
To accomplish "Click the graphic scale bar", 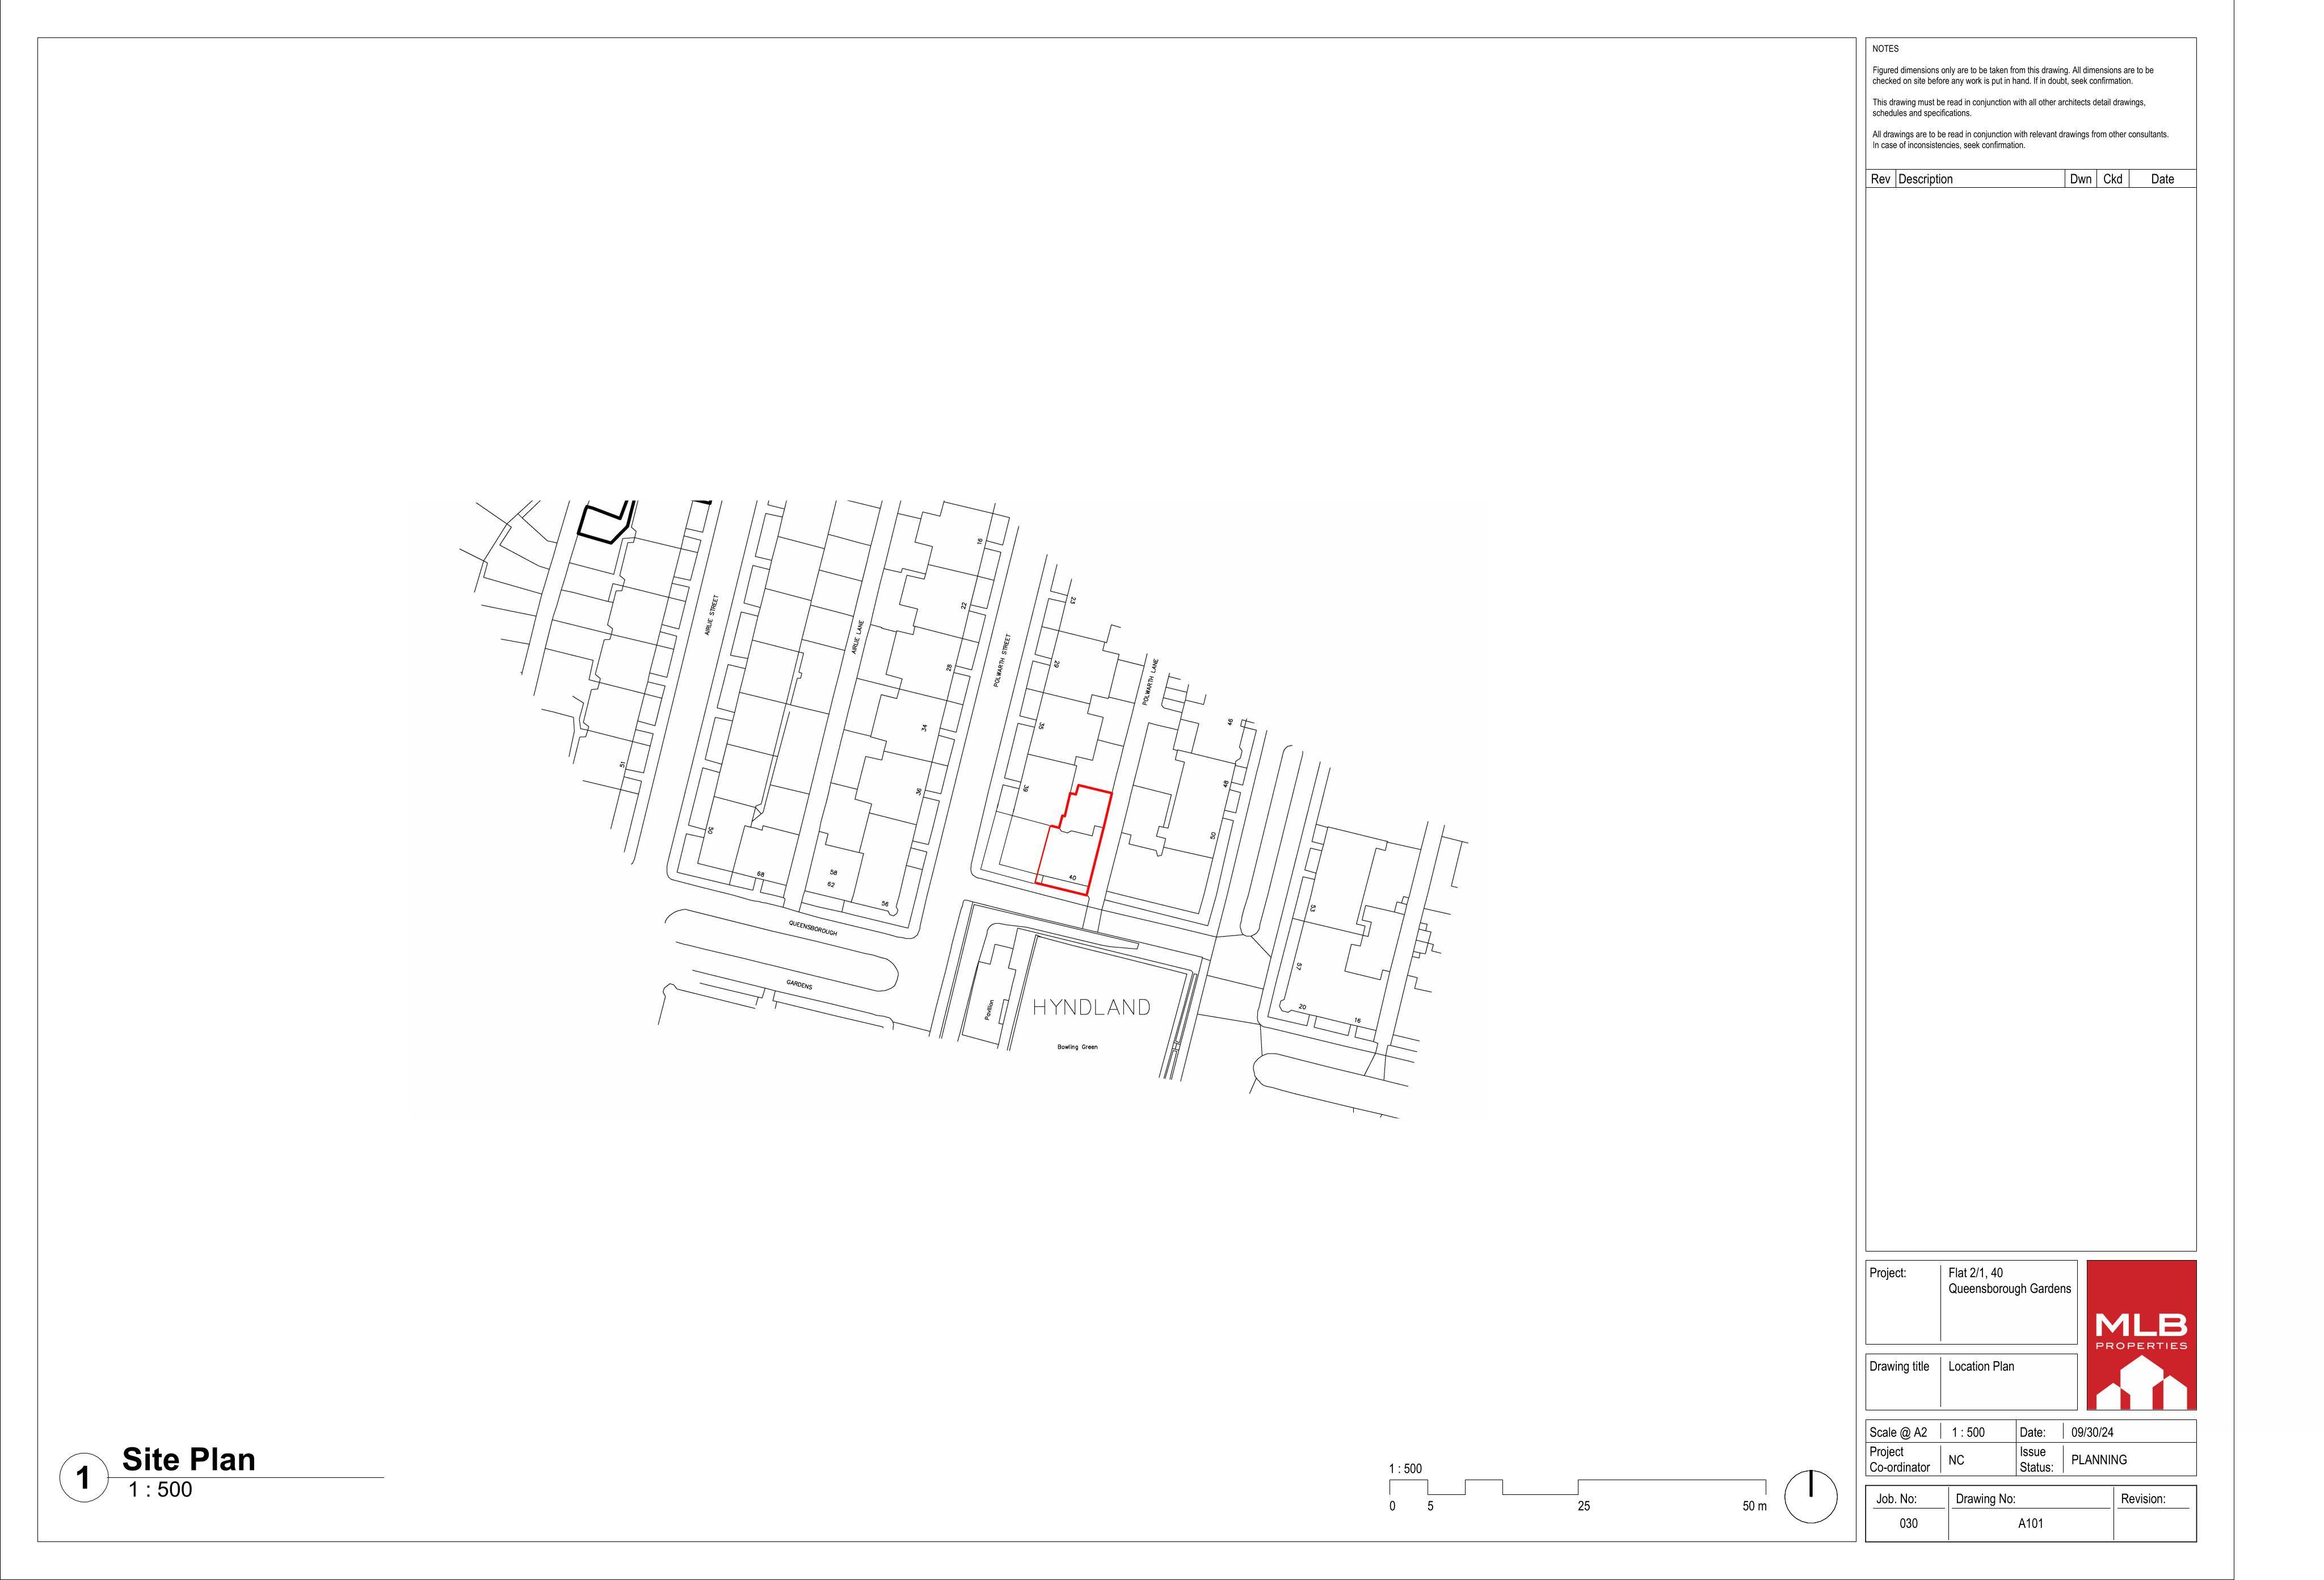I will click(x=1577, y=1487).
